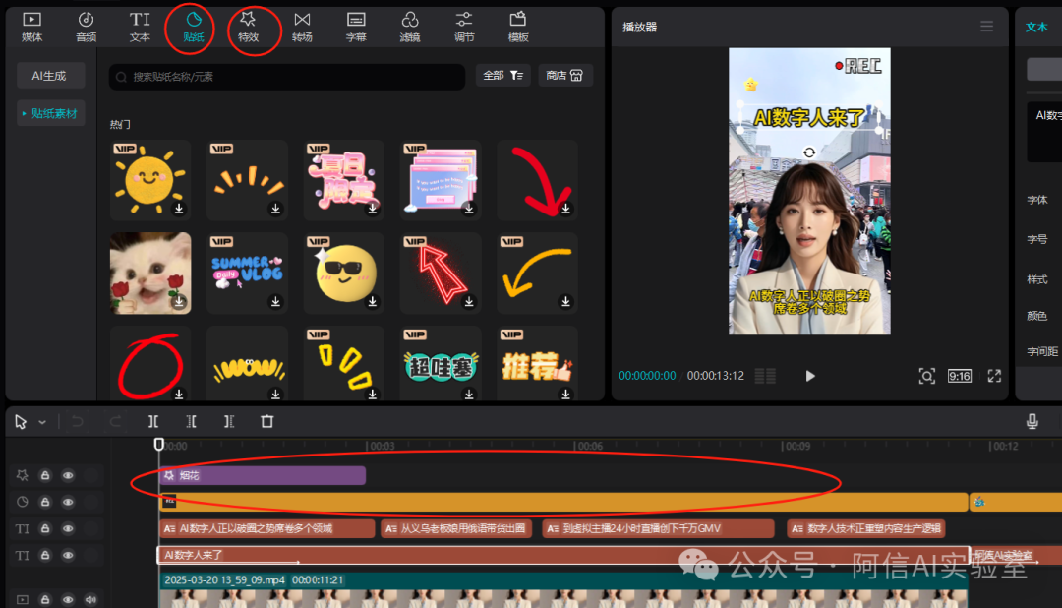Hide the 烟花 effects track with eye icon
The width and height of the screenshot is (1062, 608).
click(68, 475)
